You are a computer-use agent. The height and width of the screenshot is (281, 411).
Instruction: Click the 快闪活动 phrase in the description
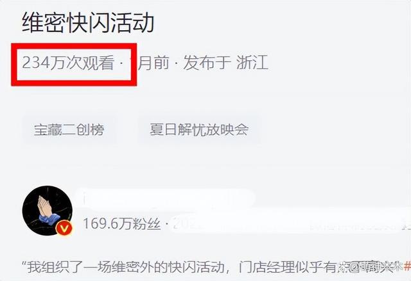[x=197, y=267]
